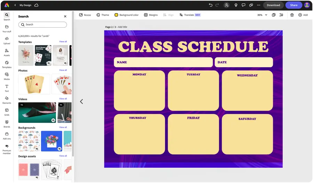Go back using the arrow beside My Design
This screenshot has width=313, height=183.
(x=15, y=5)
